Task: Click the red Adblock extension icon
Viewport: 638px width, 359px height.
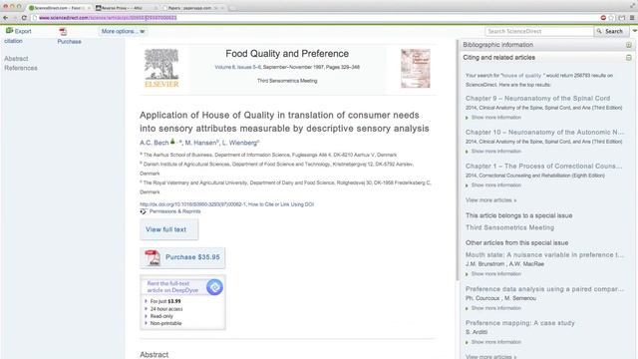Action: coord(603,18)
